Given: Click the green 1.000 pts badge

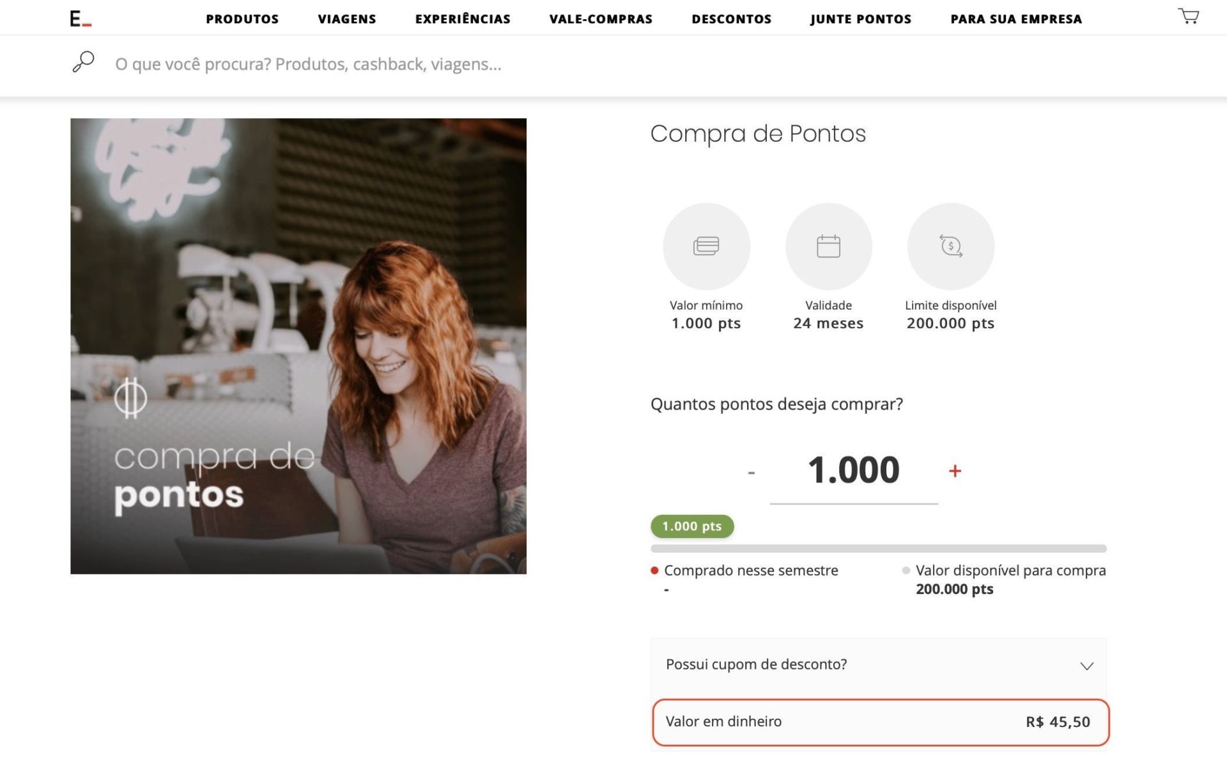Looking at the screenshot, I should [x=692, y=526].
